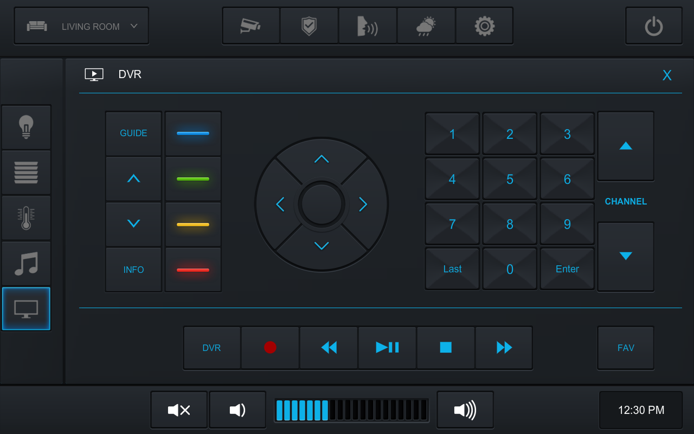Select the TV display tab in sidebar
The image size is (694, 434).
click(x=26, y=309)
